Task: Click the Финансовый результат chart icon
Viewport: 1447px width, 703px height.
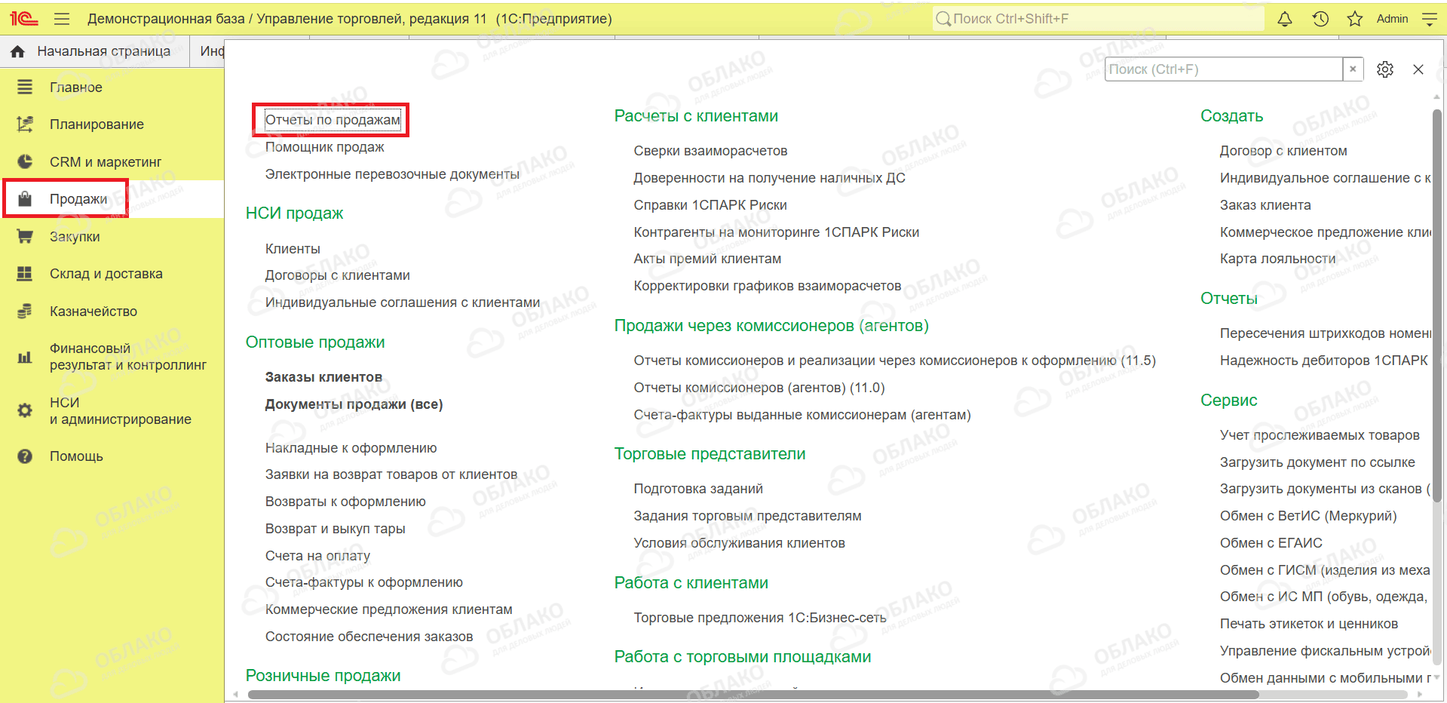Action: pos(25,357)
